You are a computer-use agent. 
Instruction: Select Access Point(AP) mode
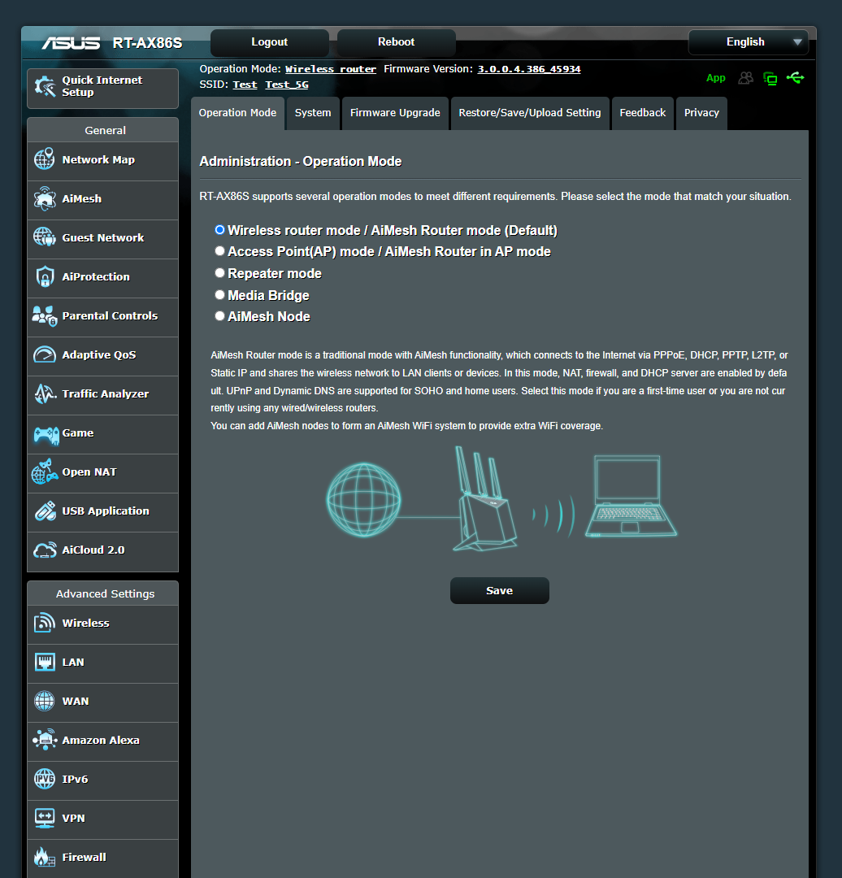219,251
